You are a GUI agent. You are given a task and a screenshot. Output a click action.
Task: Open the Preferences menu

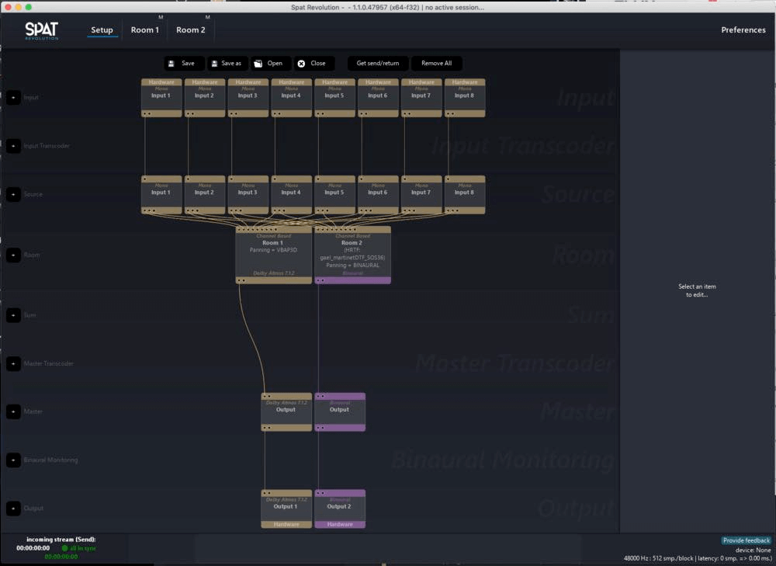click(743, 30)
